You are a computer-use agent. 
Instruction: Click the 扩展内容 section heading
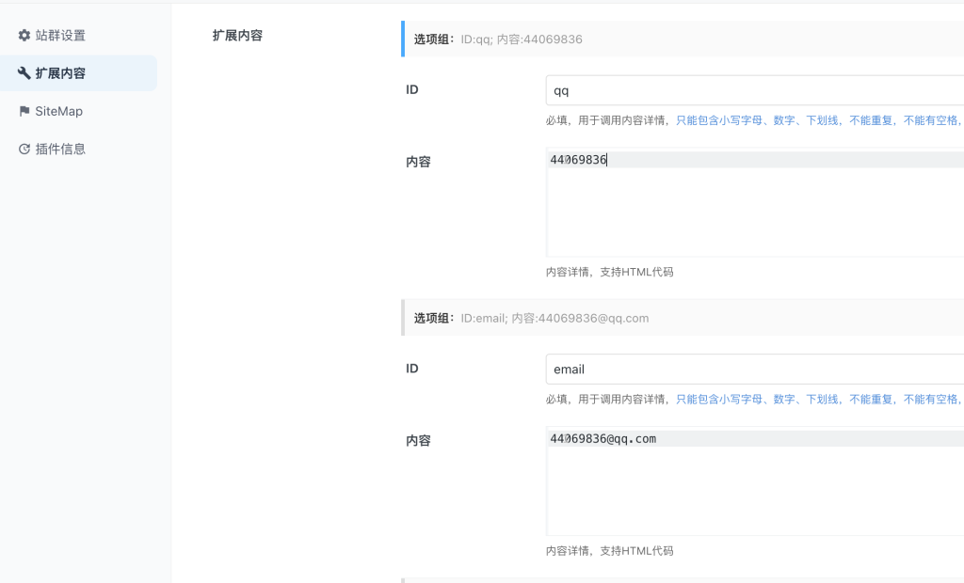(237, 36)
